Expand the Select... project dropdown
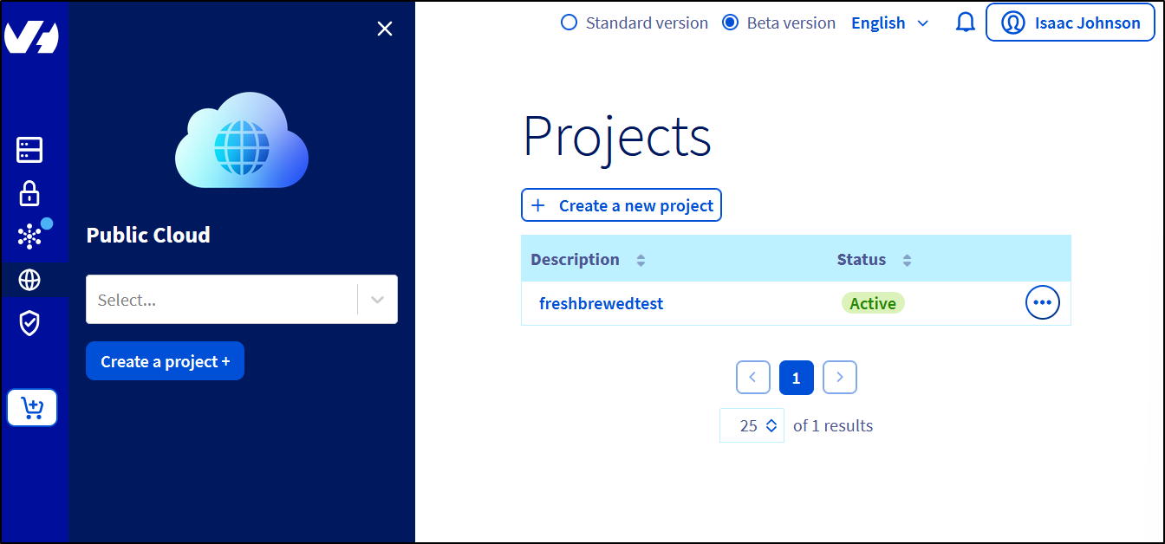 click(241, 300)
